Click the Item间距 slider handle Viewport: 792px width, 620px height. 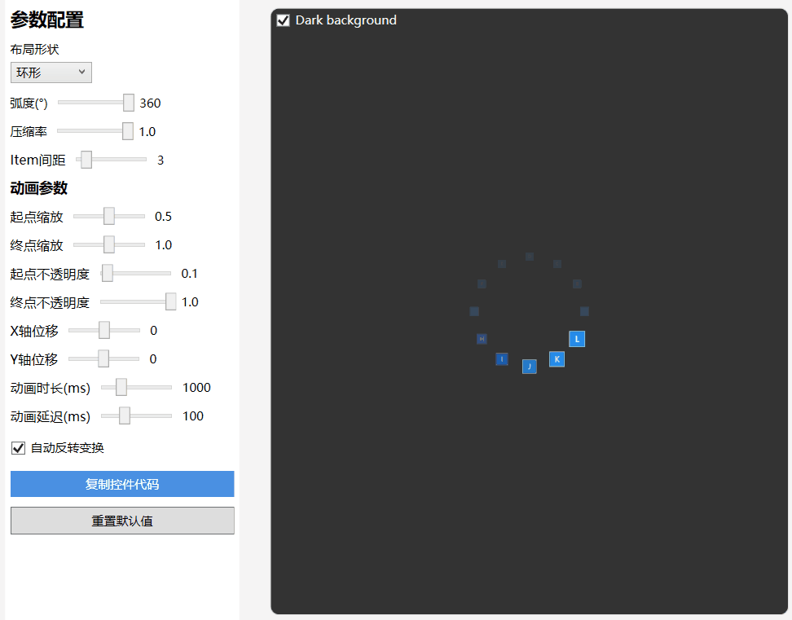(86, 160)
